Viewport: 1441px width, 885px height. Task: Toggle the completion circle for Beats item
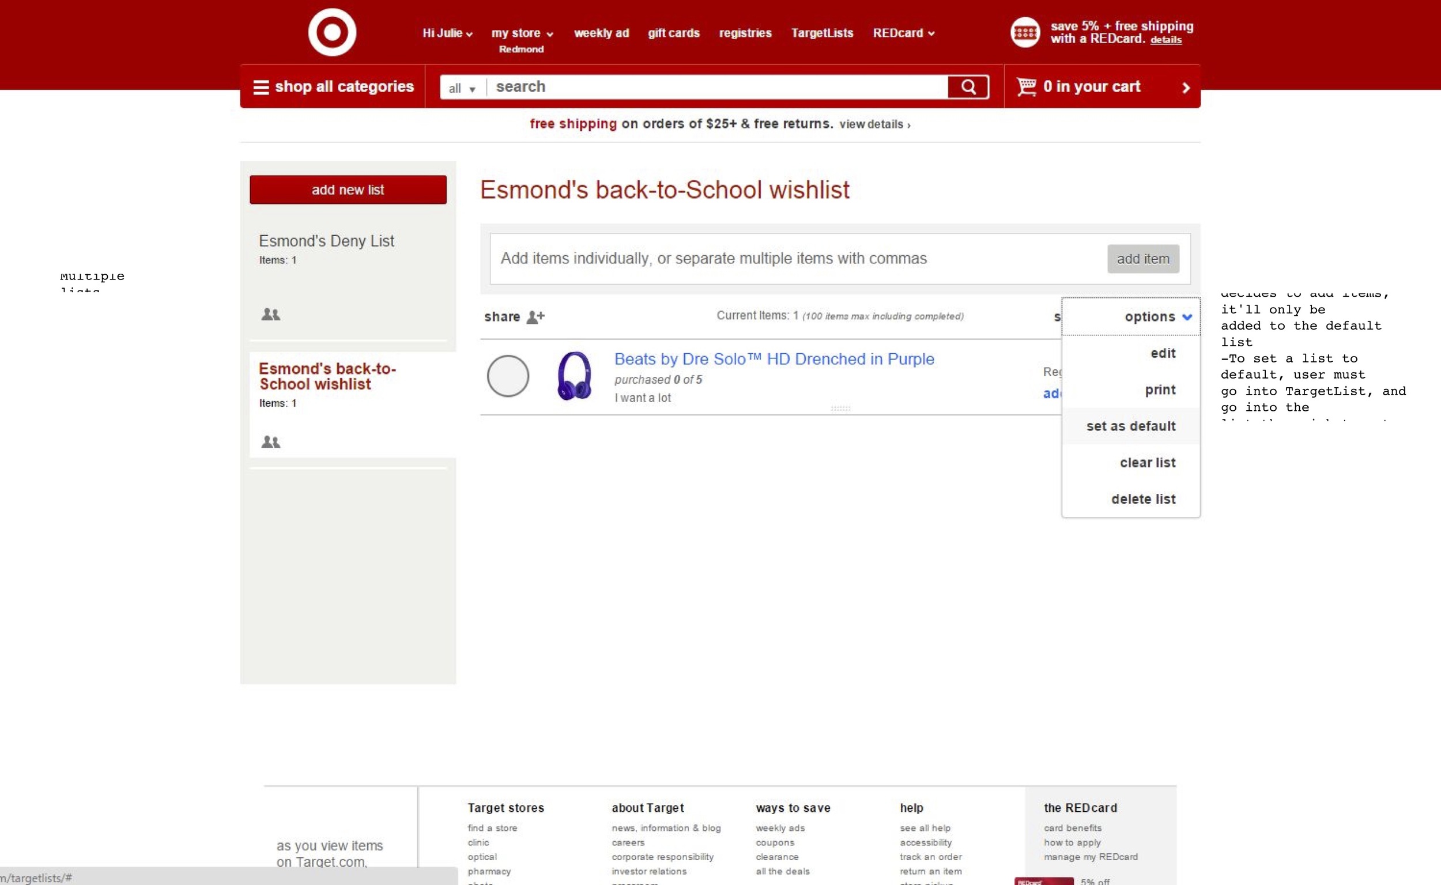tap(508, 376)
